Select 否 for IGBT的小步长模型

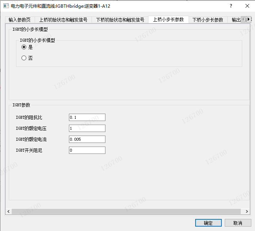(x=24, y=58)
